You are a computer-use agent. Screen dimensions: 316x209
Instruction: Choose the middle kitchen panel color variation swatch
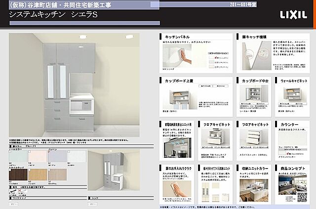pos(212,62)
